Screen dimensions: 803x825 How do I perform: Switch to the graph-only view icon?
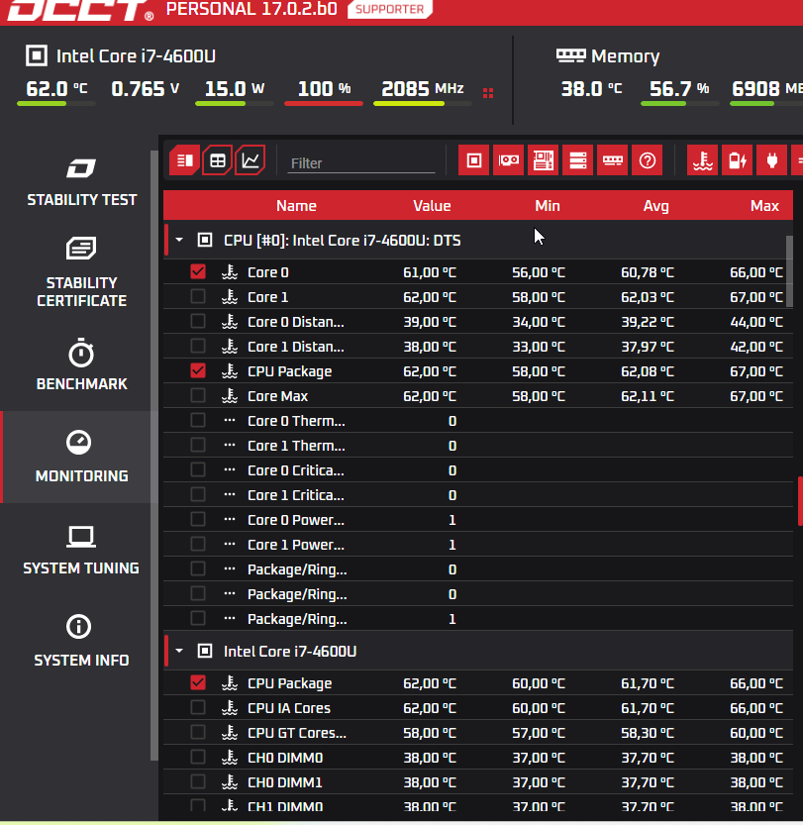click(x=250, y=160)
